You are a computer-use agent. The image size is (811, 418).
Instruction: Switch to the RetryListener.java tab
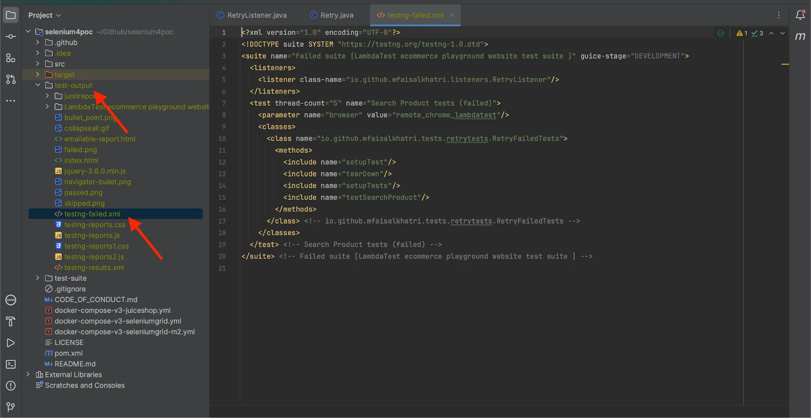point(256,15)
